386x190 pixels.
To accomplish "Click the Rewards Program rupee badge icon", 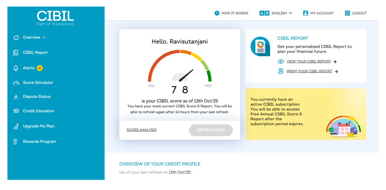I will (x=15, y=141).
